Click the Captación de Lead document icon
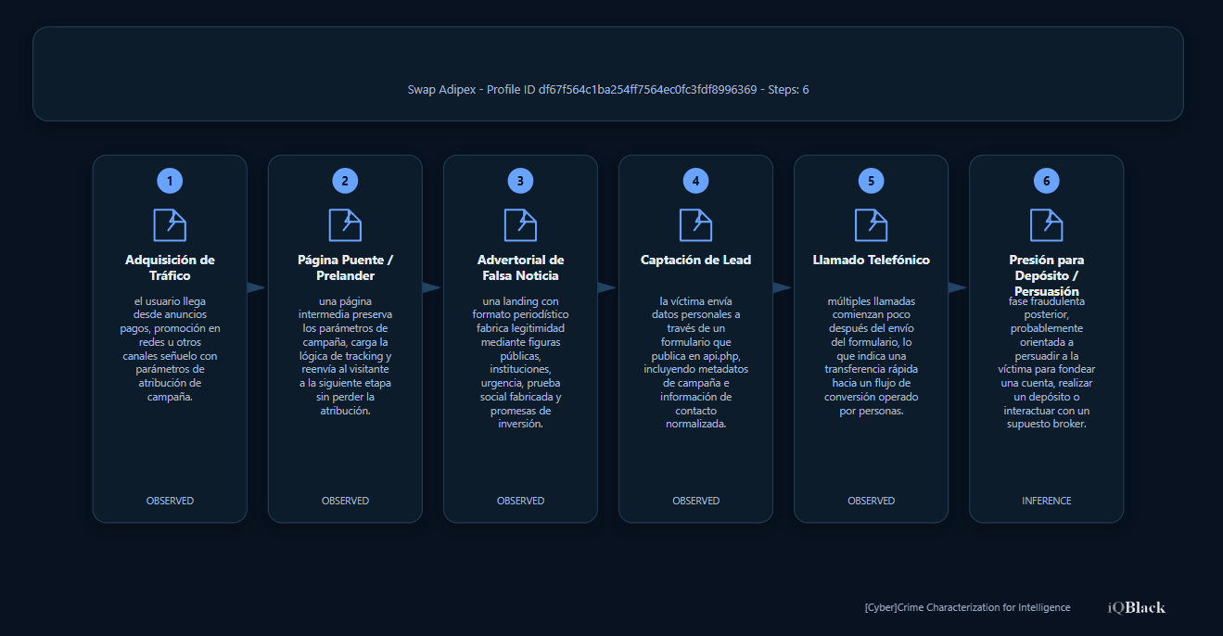 pos(695,224)
